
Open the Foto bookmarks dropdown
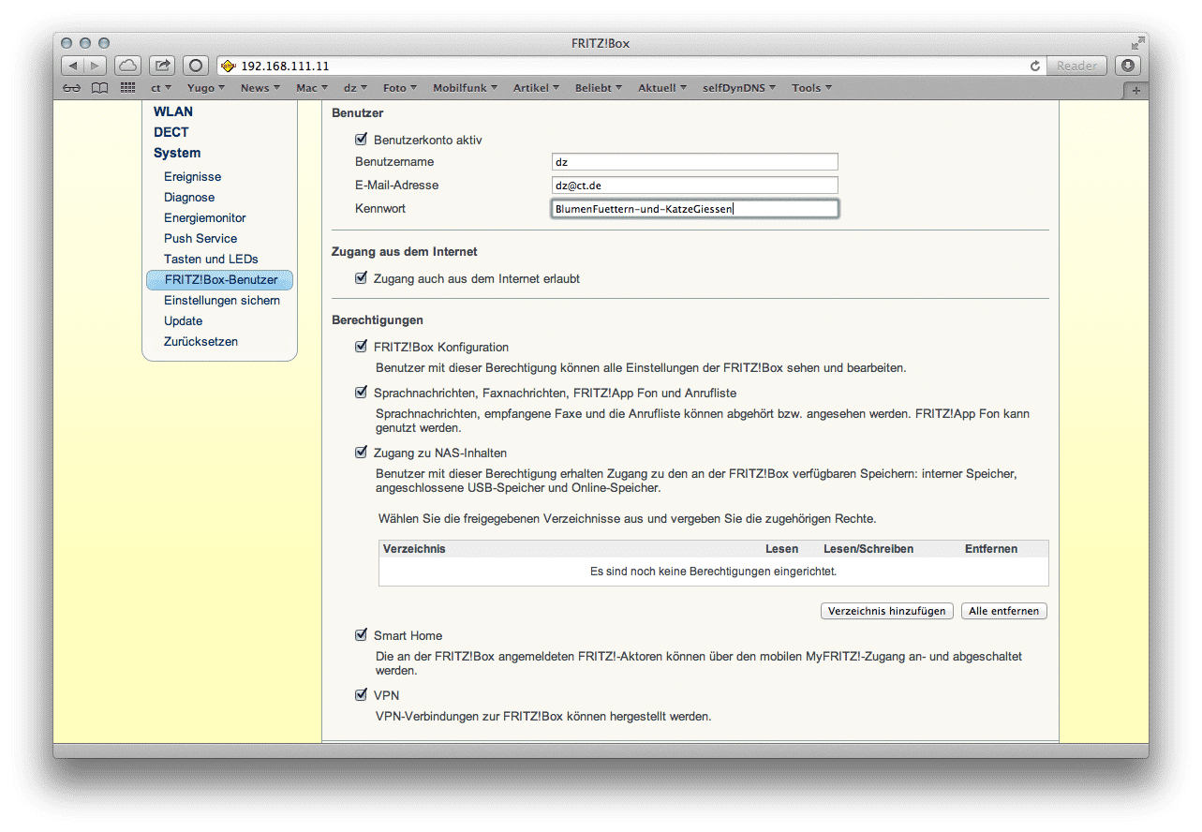coord(400,88)
